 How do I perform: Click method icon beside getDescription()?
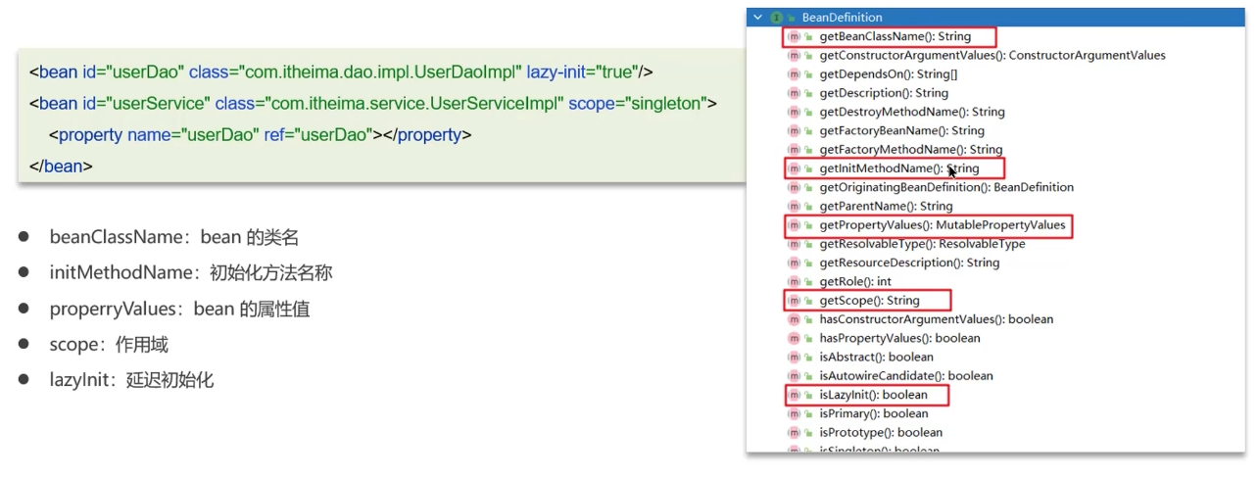[x=795, y=93]
